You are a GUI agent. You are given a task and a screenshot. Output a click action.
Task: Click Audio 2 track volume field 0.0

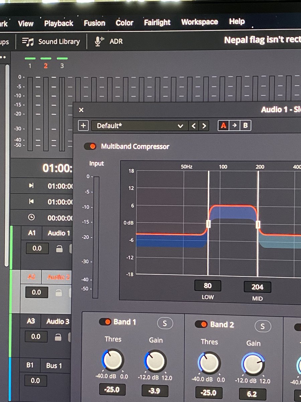tap(36, 292)
